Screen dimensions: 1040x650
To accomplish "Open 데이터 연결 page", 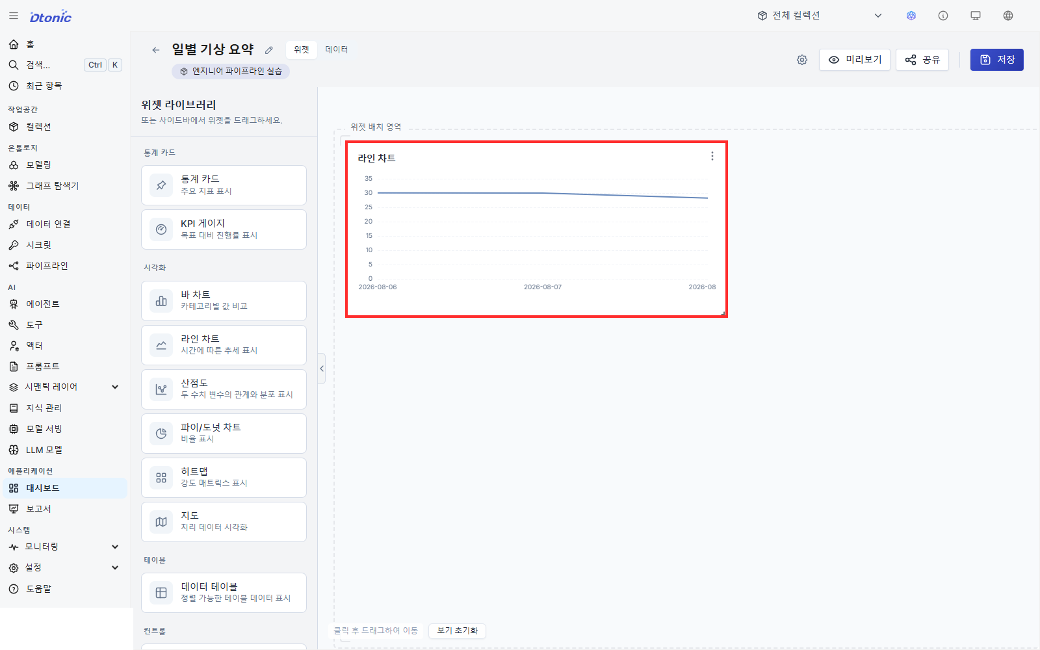I will (x=65, y=224).
